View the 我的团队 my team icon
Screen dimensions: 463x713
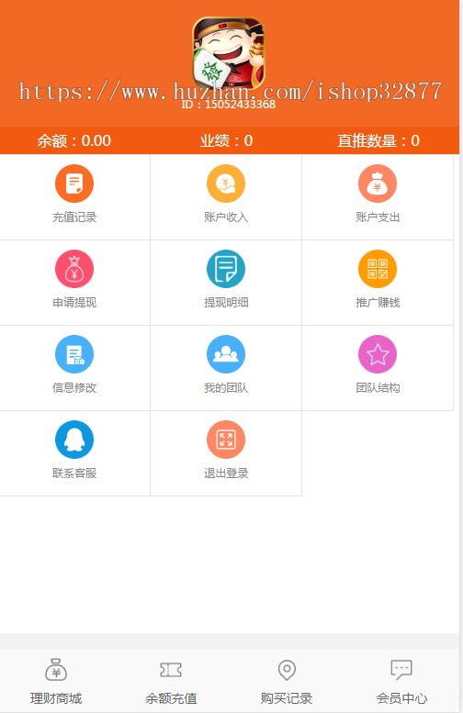(226, 354)
